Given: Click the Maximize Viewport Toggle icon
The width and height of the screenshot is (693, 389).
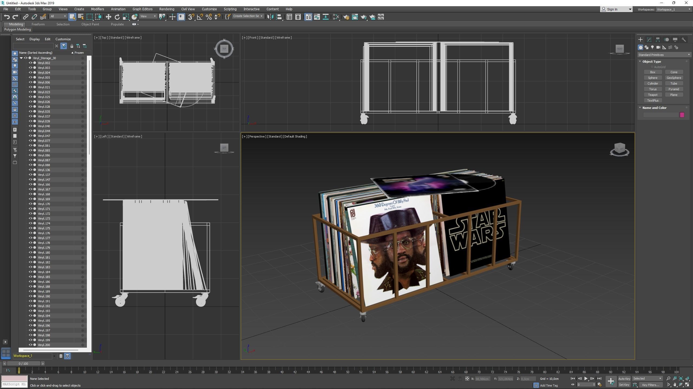Looking at the screenshot, I should click(x=687, y=385).
